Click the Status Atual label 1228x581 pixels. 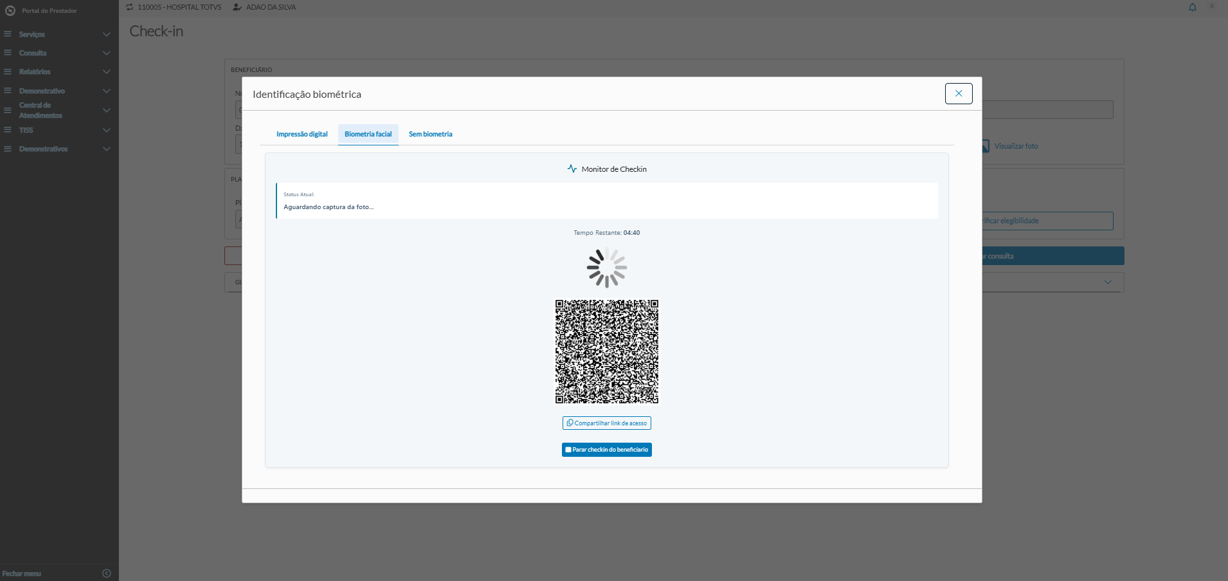[299, 194]
